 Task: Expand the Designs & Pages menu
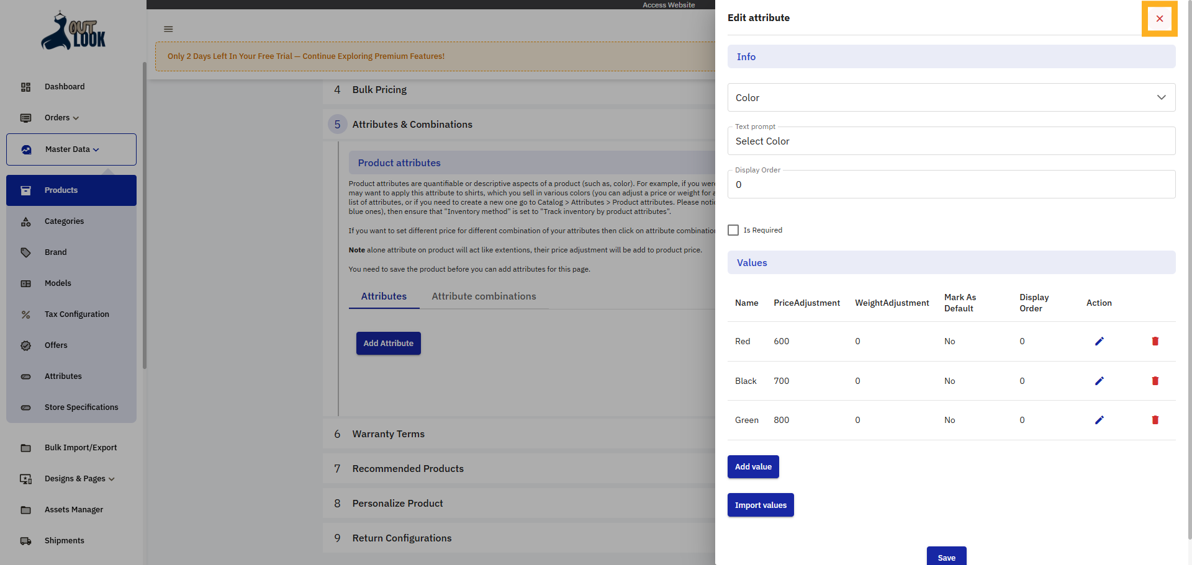click(112, 479)
